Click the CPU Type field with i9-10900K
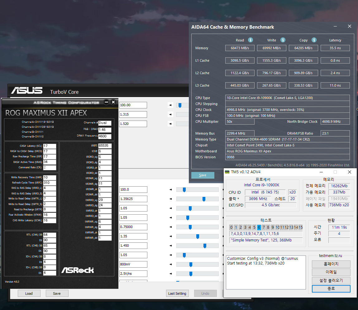358x310 pixels. pyautogui.click(x=288, y=98)
